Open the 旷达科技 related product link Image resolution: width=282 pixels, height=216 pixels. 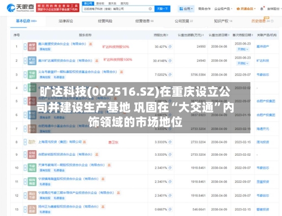pos(263,61)
